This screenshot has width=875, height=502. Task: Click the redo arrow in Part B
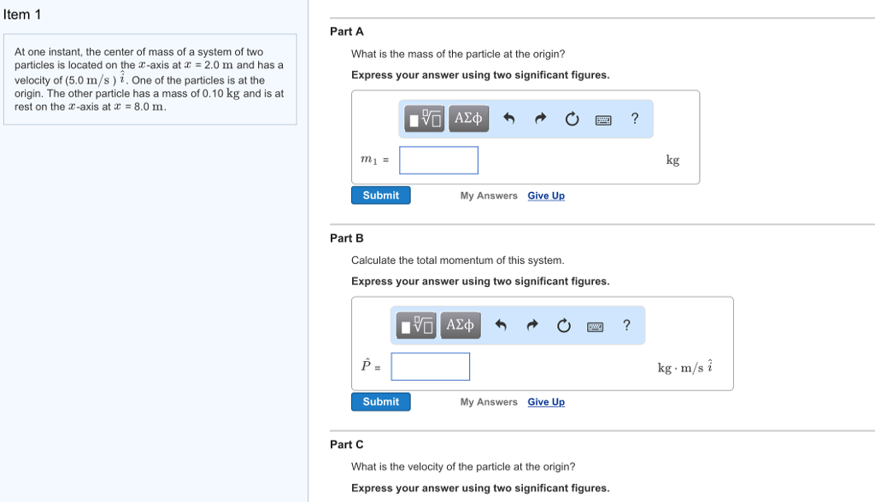pyautogui.click(x=531, y=325)
